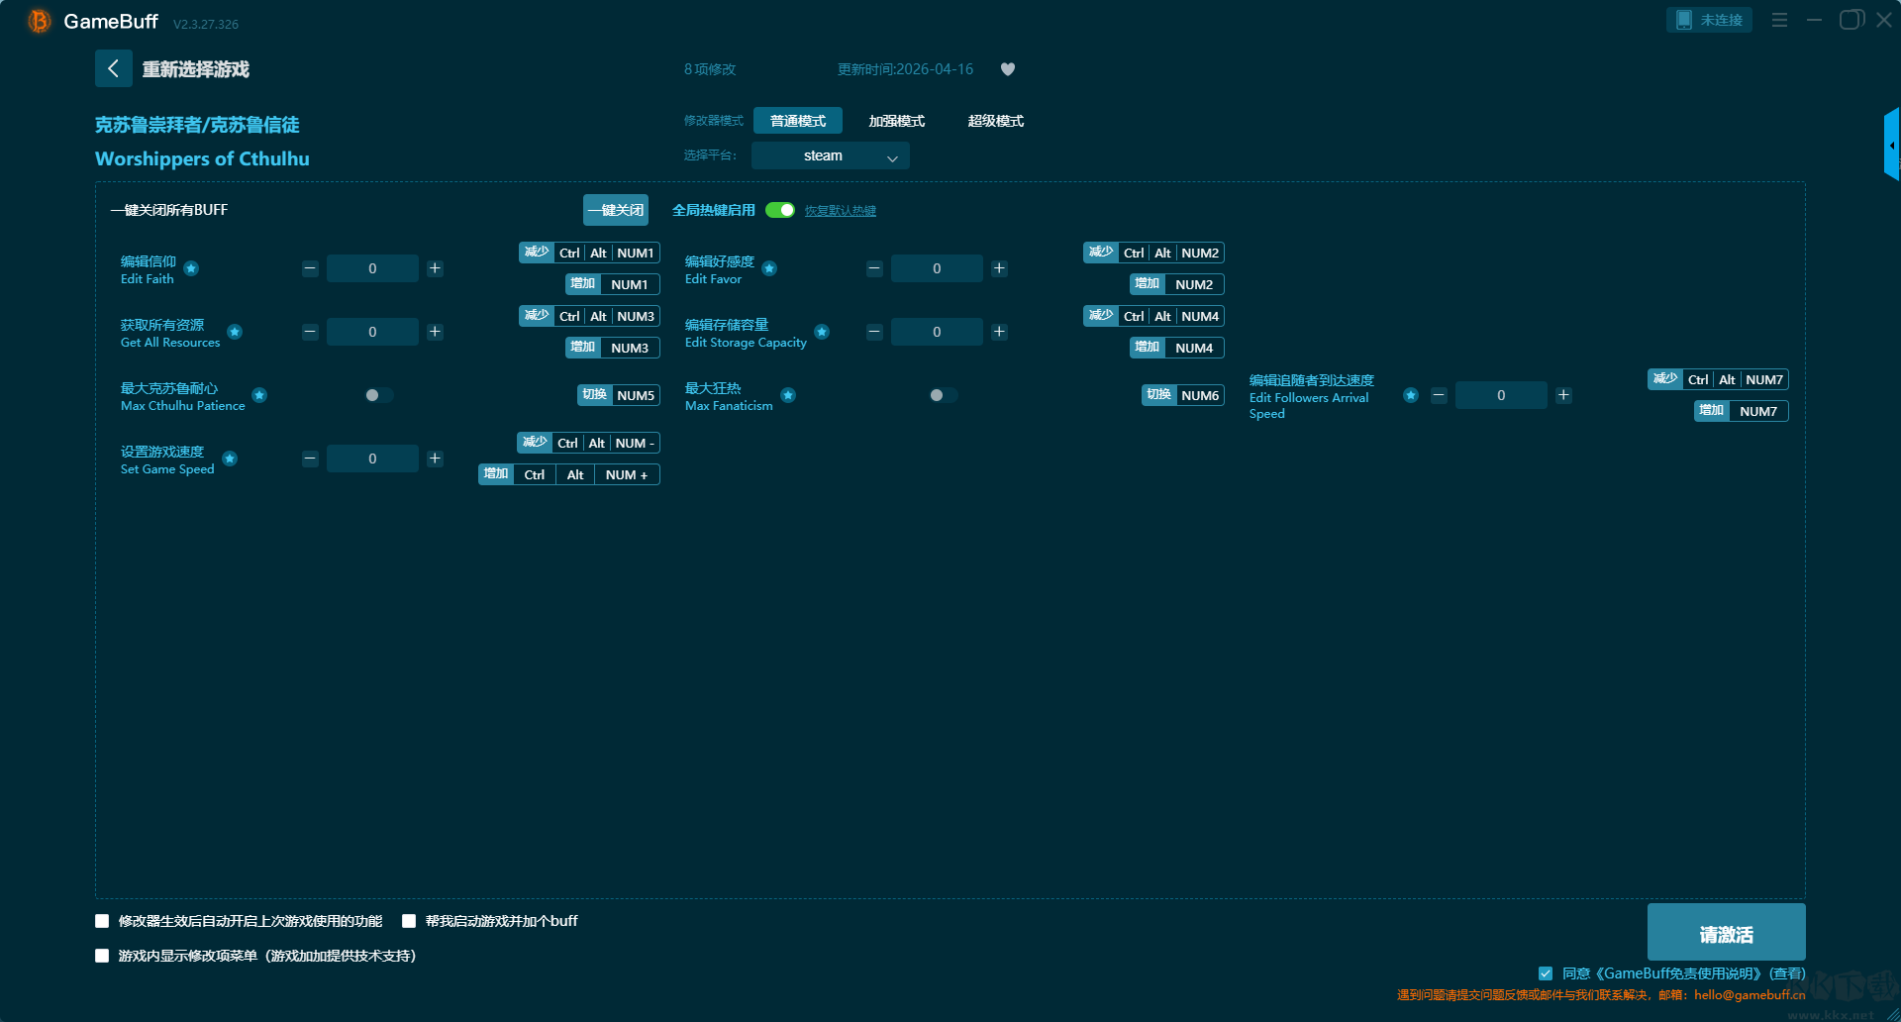The width and height of the screenshot is (1901, 1022).
Task: Increase Edit Favor value with plus
Action: [x=999, y=268]
